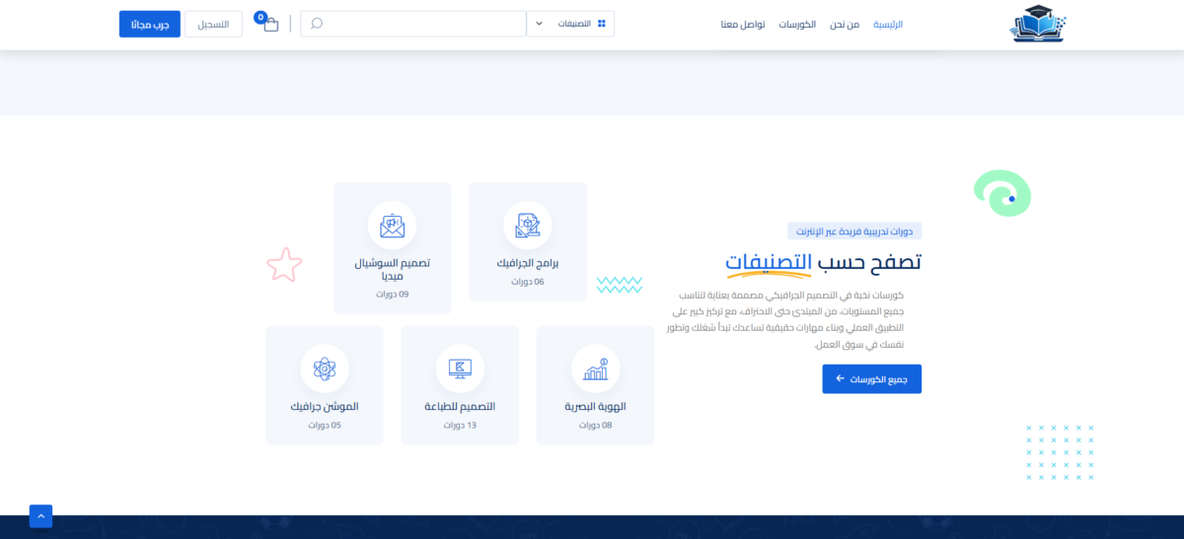Click the 06 دورات course count
Screen dimensions: 1184x539
pos(528,282)
